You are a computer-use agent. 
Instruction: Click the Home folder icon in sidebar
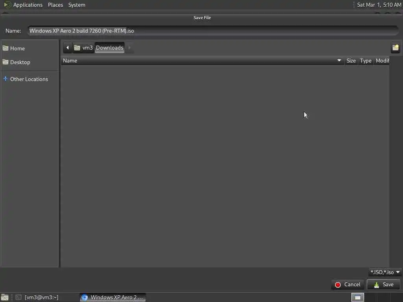(x=6, y=48)
